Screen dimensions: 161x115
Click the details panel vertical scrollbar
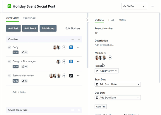pos(160,47)
